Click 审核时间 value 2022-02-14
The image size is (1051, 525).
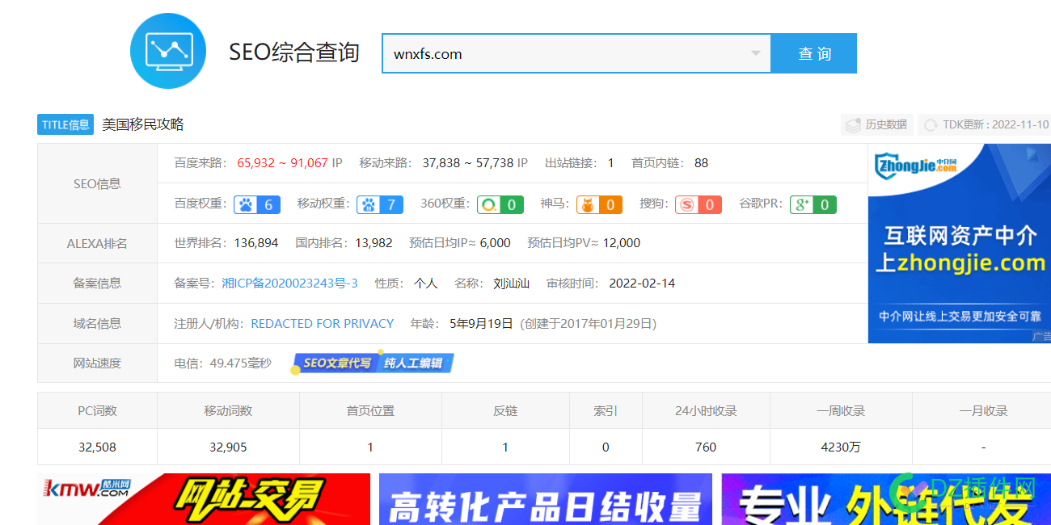642,283
